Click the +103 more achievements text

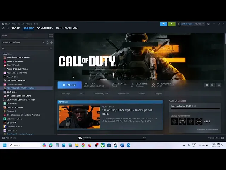coord(207,121)
